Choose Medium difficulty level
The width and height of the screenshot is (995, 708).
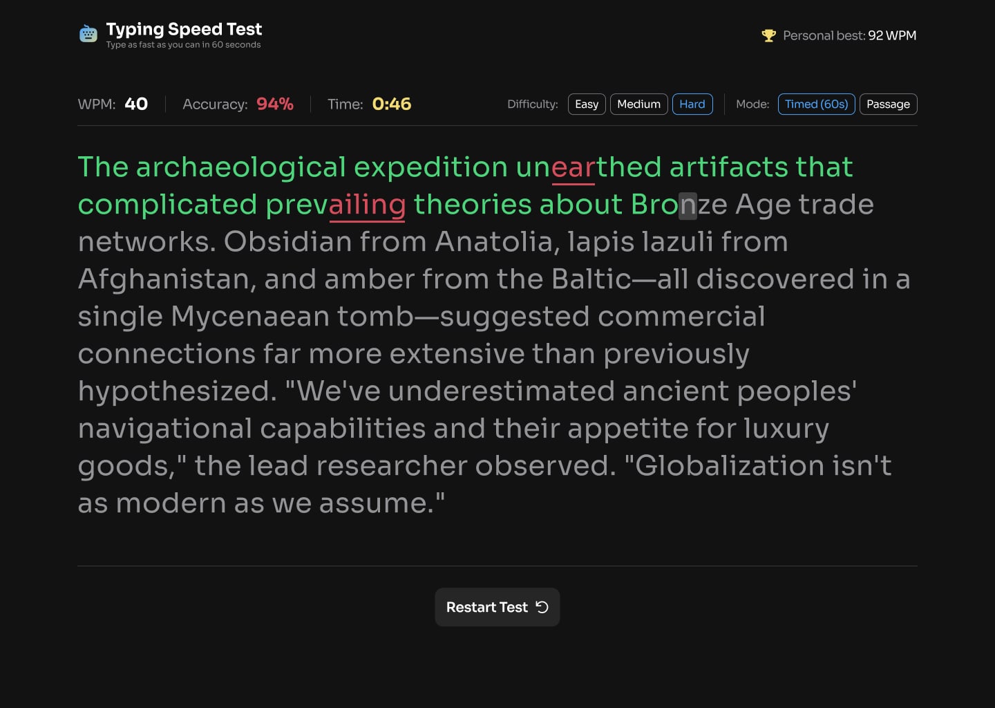[638, 104]
